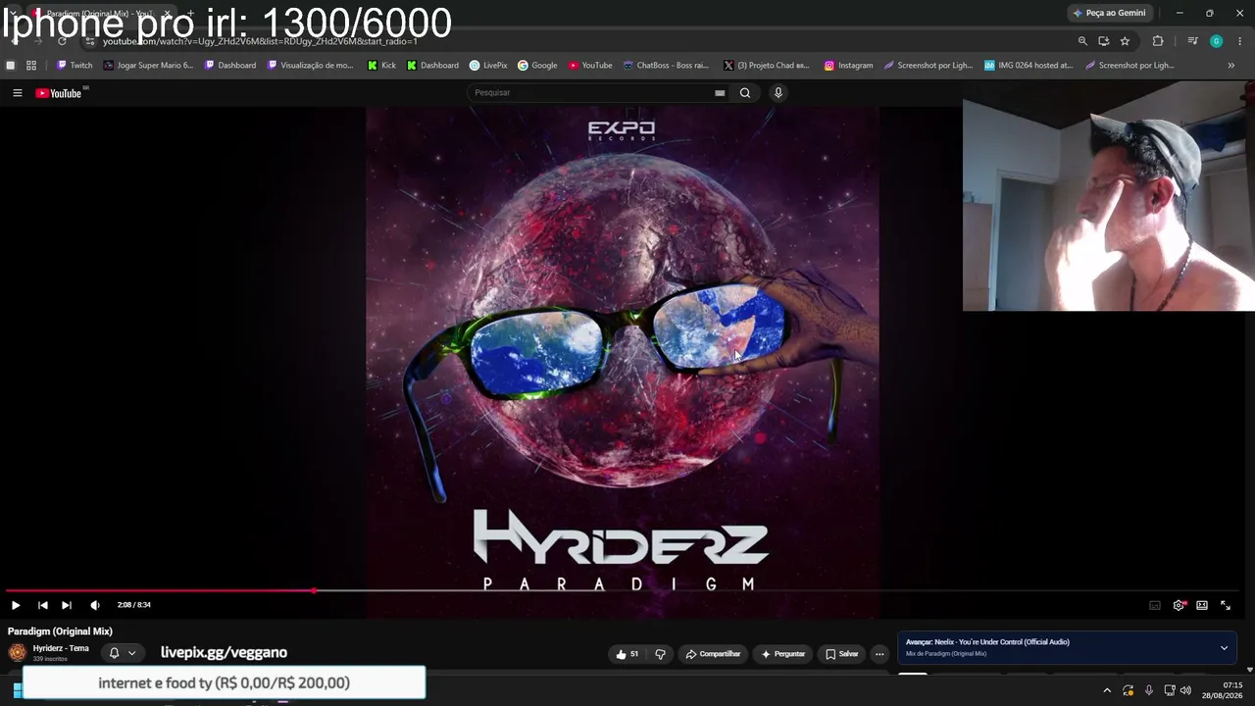Click the system tray microphone icon
Image resolution: width=1255 pixels, height=706 pixels.
(1149, 690)
